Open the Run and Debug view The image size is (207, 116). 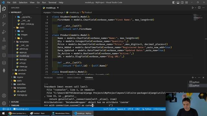tap(4, 32)
